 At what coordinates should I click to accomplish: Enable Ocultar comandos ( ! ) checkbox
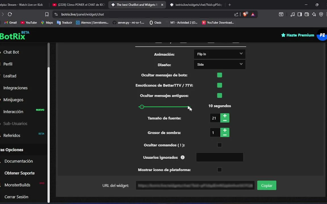[x=219, y=145]
